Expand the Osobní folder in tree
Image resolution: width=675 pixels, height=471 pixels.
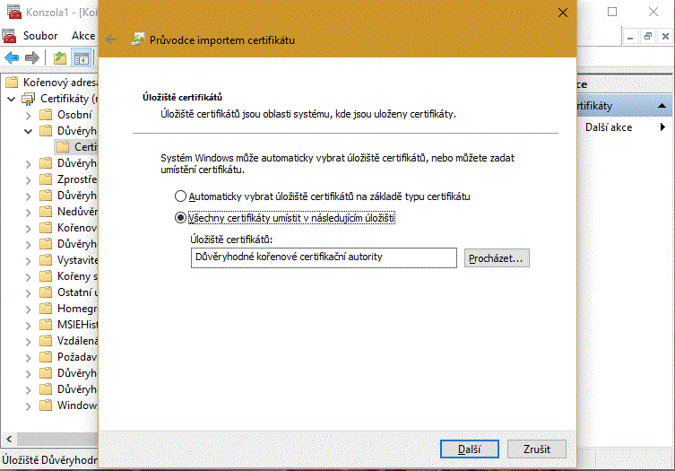point(29,115)
